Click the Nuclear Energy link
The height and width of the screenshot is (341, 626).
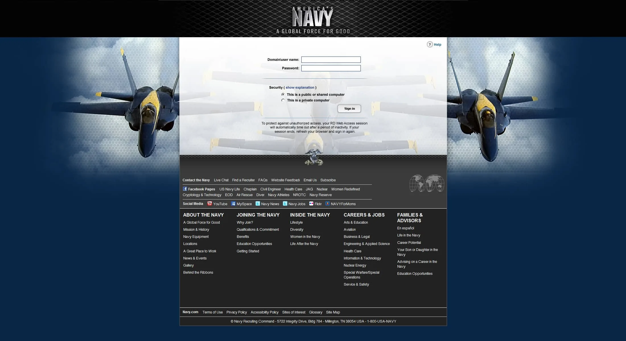355,265
